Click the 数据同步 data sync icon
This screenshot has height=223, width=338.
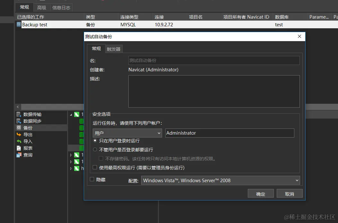[19, 121]
